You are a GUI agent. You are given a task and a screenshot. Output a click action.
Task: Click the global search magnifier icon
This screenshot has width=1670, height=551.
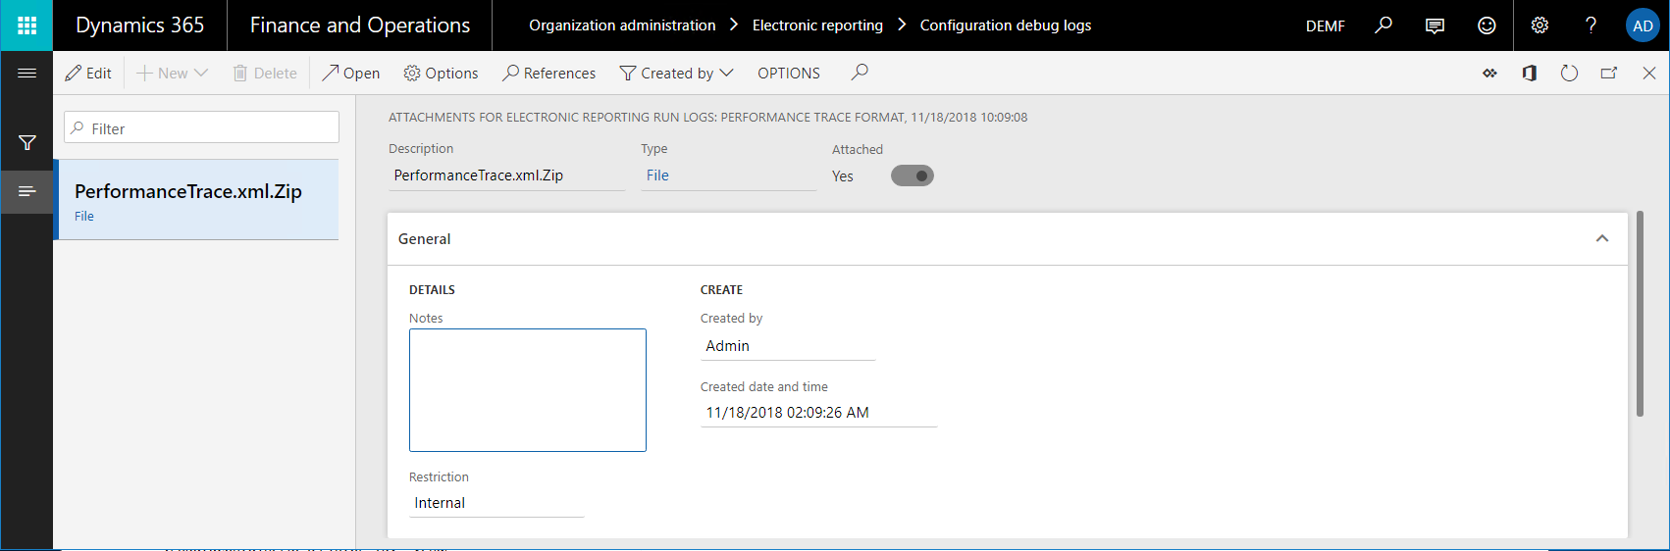pos(1383,25)
